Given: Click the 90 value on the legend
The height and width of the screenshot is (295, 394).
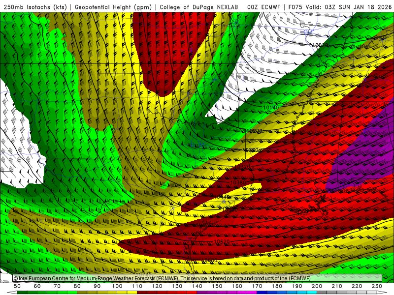Looking at the screenshot, I should click(x=97, y=286).
